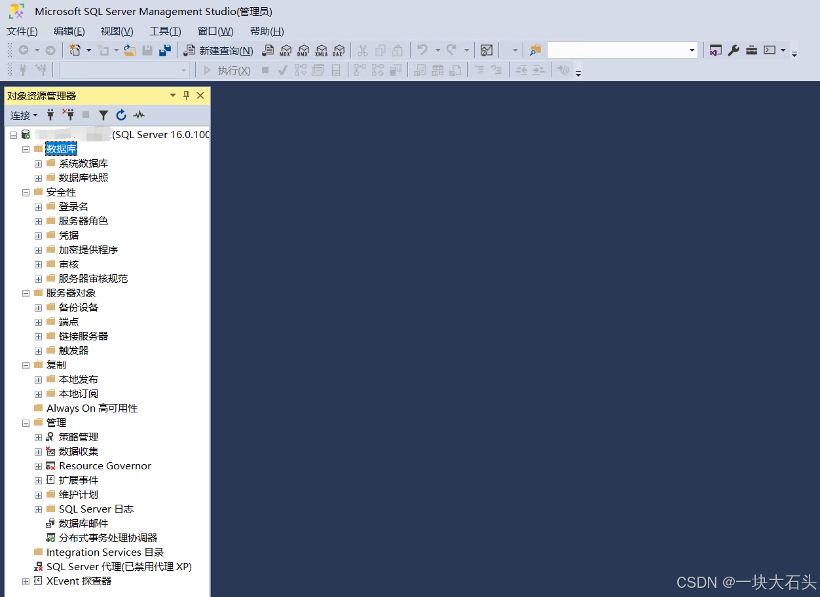Select the 服务器审核规范 tree item

[x=93, y=279]
